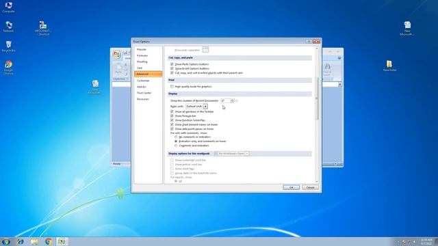Open the Computer desktop icon

(8, 7)
